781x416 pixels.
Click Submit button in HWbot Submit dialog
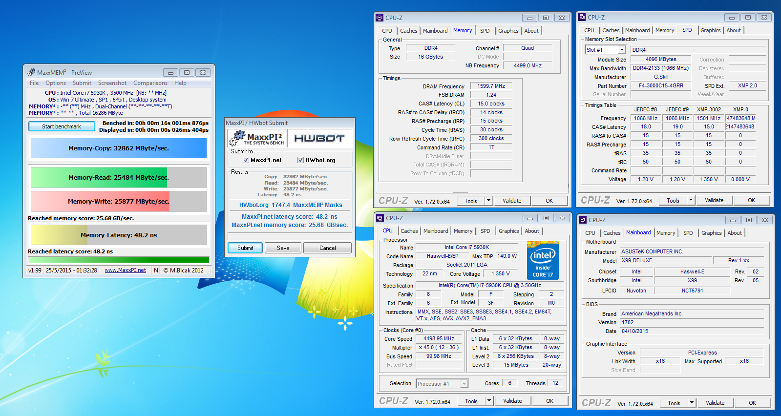point(245,248)
